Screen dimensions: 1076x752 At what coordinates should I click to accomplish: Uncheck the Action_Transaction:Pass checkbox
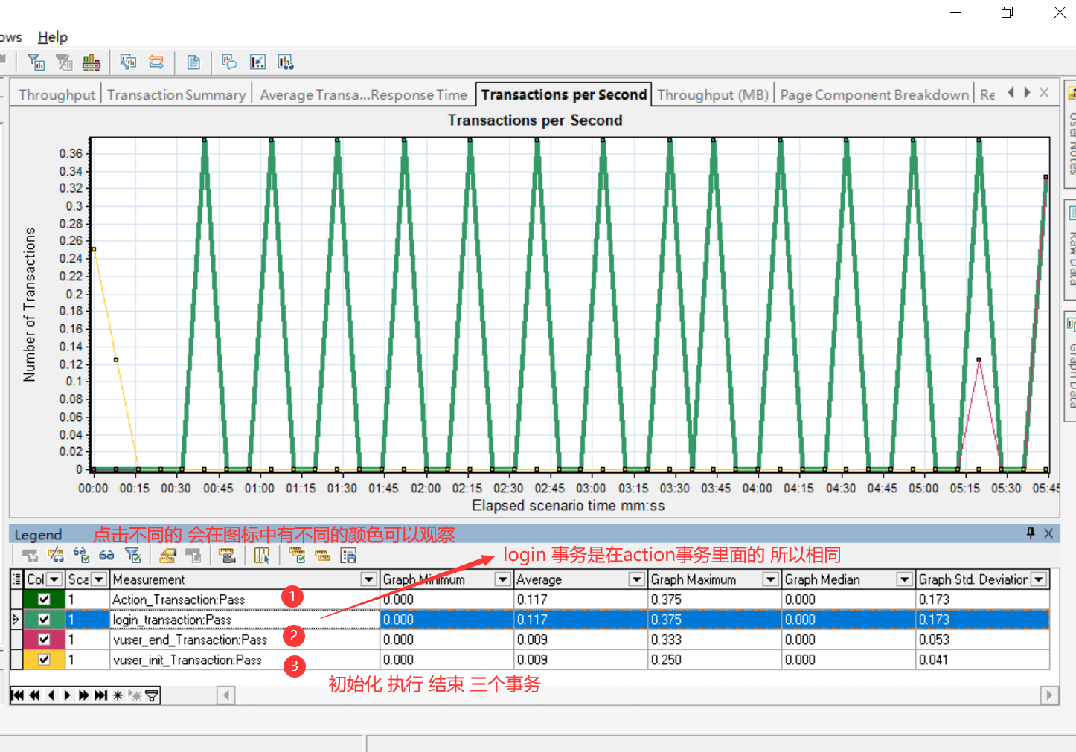[x=44, y=600]
